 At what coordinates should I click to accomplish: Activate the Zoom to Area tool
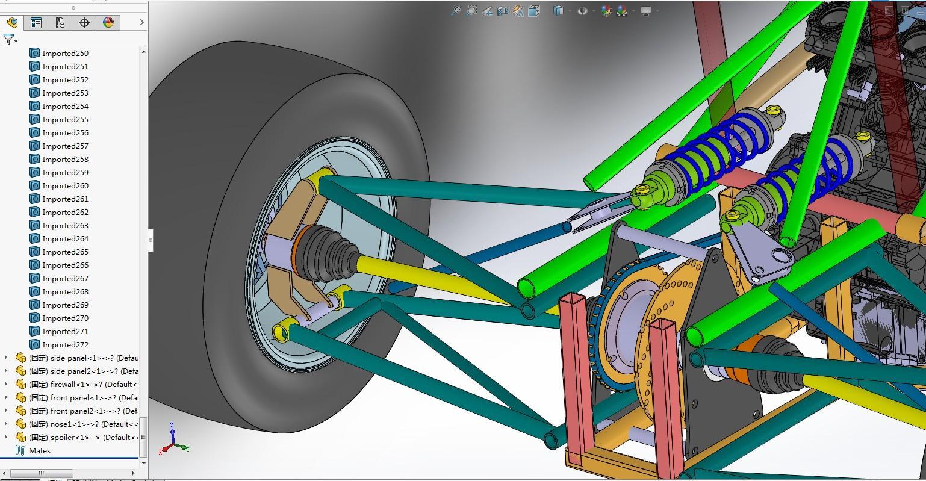tap(472, 11)
